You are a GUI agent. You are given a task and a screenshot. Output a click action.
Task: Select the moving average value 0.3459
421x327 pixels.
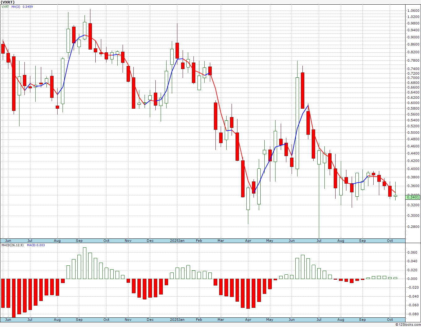coord(28,7)
